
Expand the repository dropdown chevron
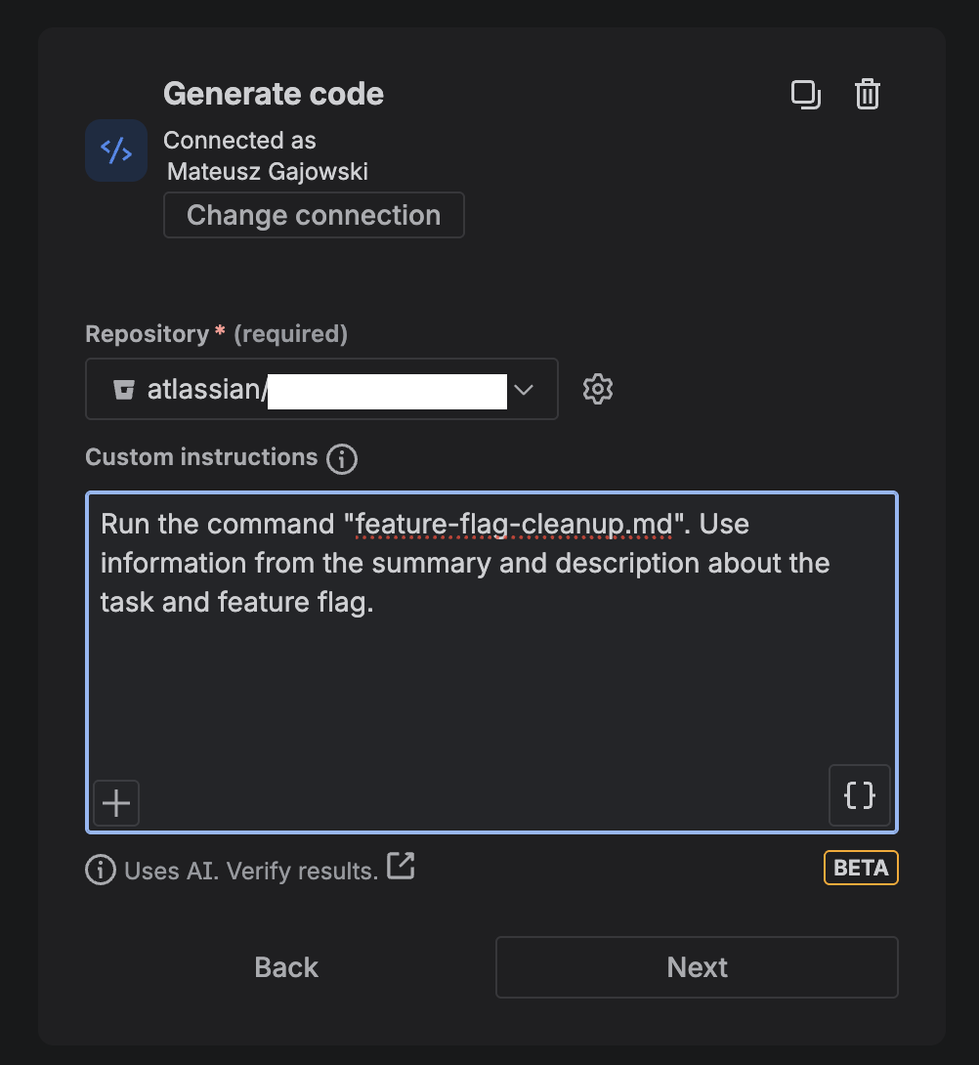[x=524, y=389]
